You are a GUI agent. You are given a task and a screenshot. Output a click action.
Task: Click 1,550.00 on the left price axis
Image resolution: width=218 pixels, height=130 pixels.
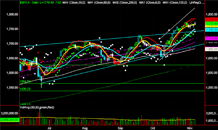[12, 87]
